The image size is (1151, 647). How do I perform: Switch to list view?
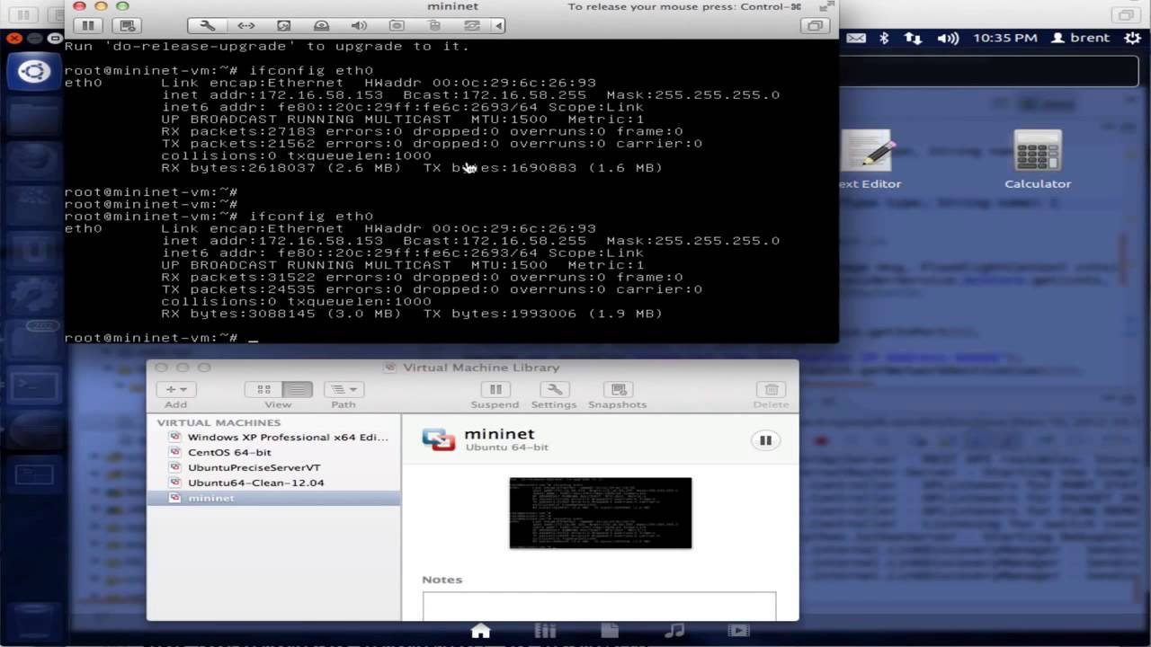[x=297, y=389]
